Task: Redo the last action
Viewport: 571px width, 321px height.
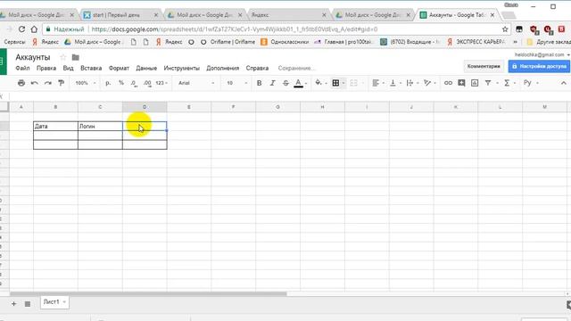Action: [x=48, y=83]
